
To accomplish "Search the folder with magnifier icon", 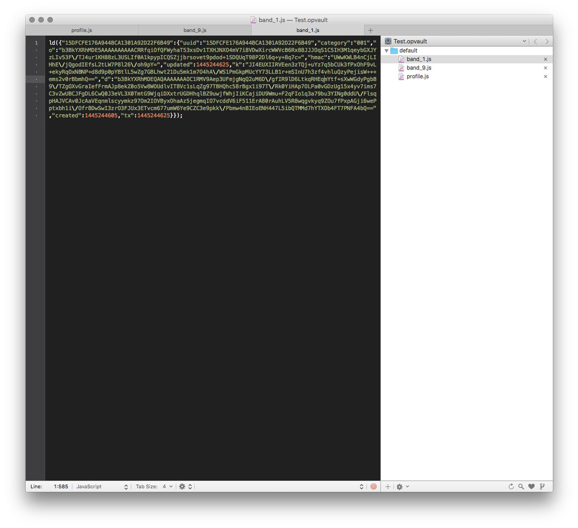I will [521, 486].
